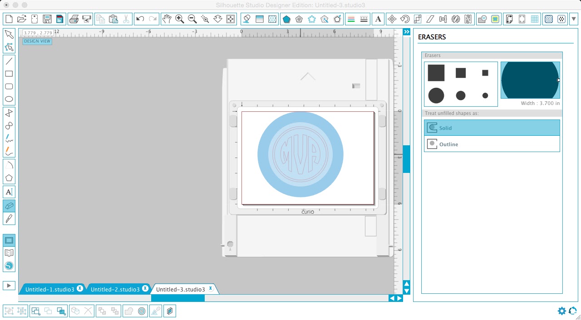Image resolution: width=581 pixels, height=320 pixels.
Task: Open the Fill Gradient panel
Action: [x=259, y=19]
